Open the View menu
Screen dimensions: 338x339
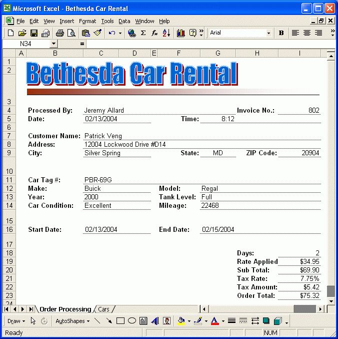pyautogui.click(x=49, y=21)
